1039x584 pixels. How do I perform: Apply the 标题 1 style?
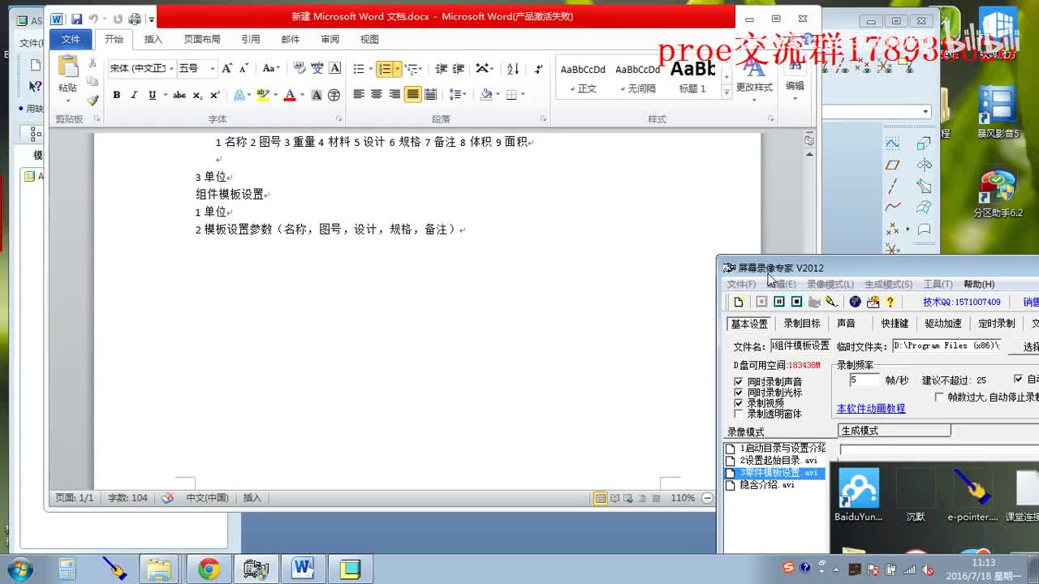point(692,77)
